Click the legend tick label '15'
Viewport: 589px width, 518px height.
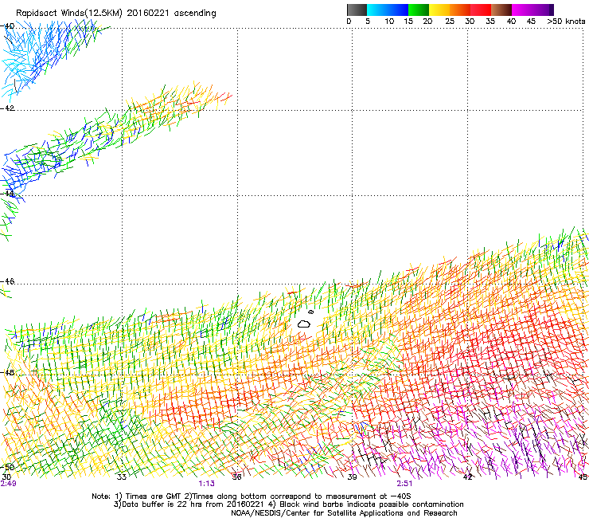coord(408,22)
